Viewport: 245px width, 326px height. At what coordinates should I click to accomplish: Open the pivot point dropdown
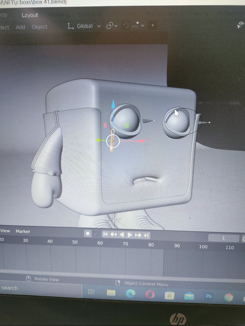(x=112, y=26)
